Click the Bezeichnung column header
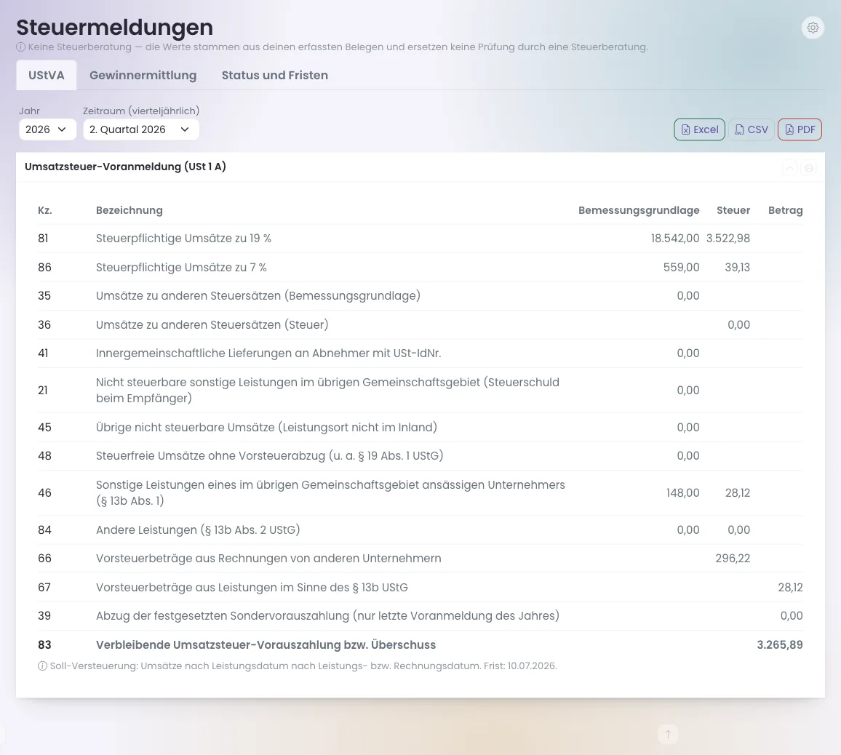The width and height of the screenshot is (841, 755). coord(129,210)
